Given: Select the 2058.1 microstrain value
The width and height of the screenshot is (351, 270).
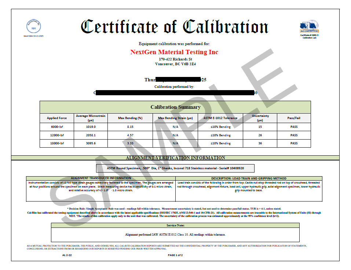Looking at the screenshot, I should (91, 135).
